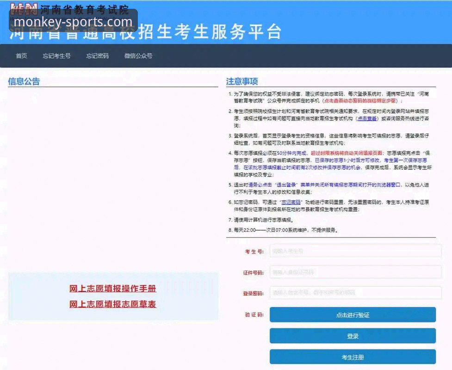Click the 考生注册 registration button
This screenshot has height=370, width=452.
[353, 357]
